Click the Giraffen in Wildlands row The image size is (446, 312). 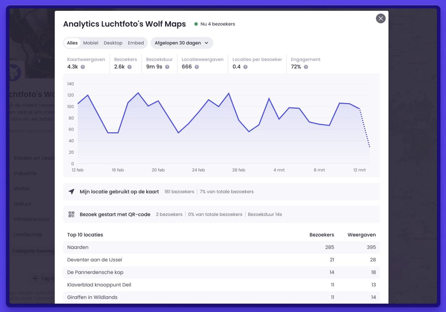coord(92,297)
